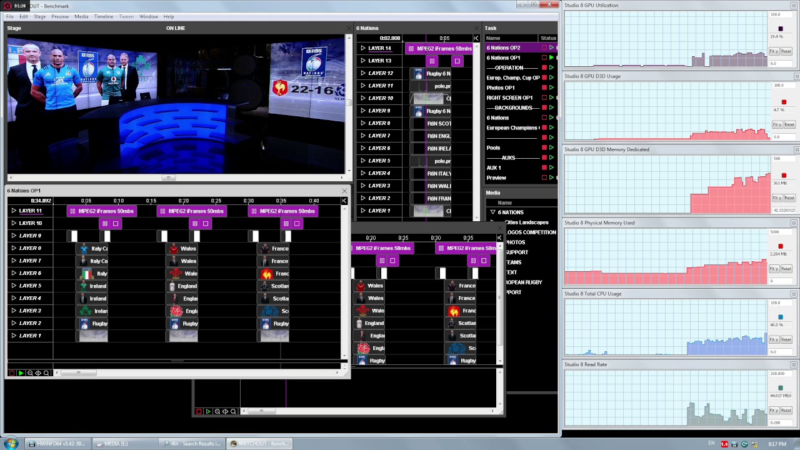Click Fit y button in GPU D3D Usage graph

coord(777,124)
